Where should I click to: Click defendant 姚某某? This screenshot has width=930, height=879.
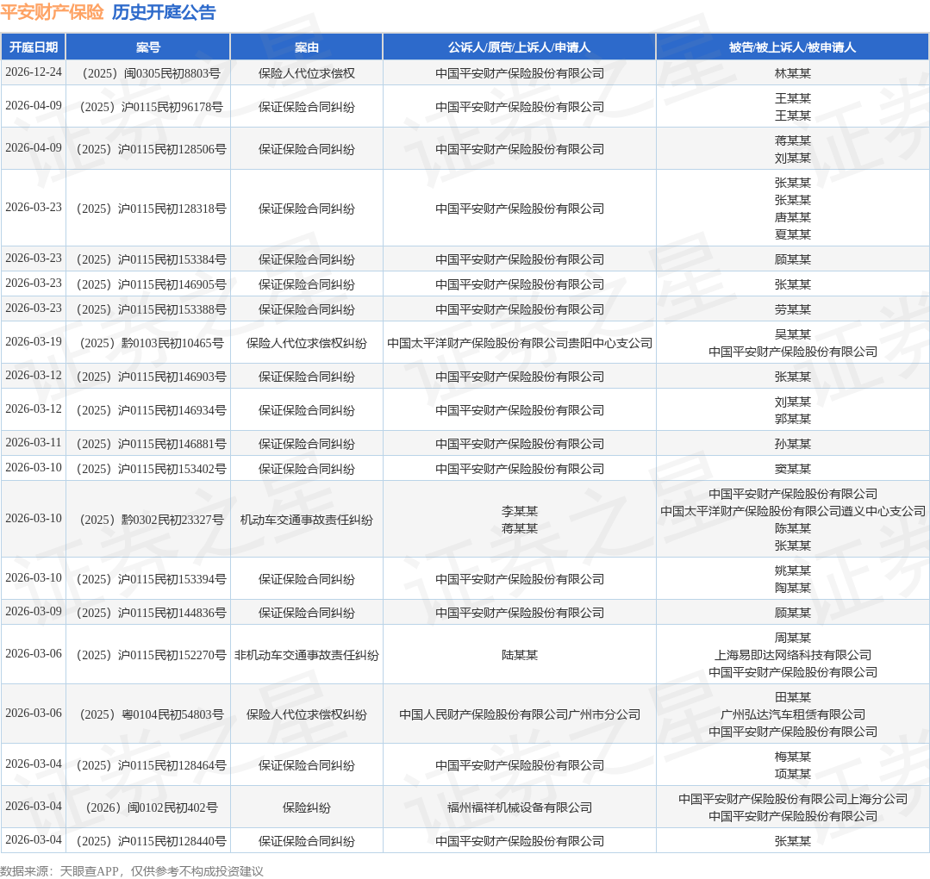click(792, 570)
